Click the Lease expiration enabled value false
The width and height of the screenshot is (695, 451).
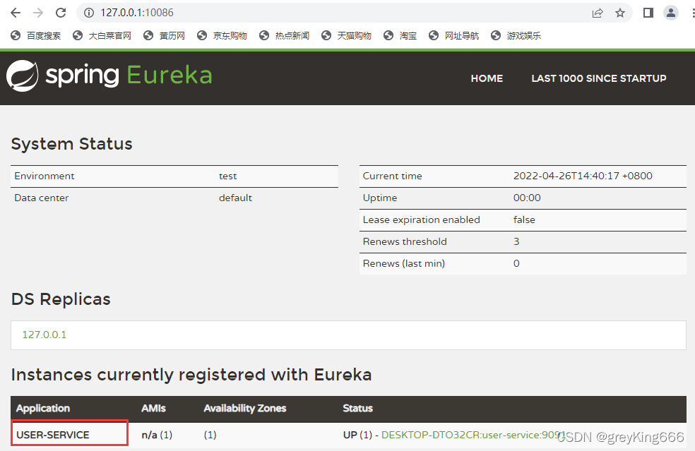pos(524,220)
